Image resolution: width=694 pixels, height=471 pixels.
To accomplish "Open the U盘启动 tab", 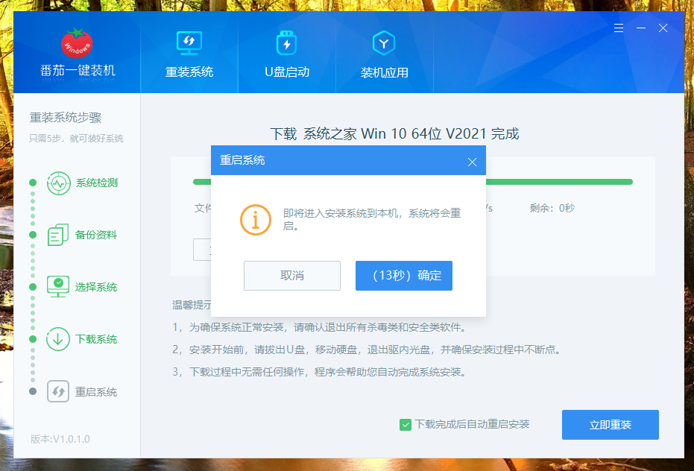I will [287, 52].
